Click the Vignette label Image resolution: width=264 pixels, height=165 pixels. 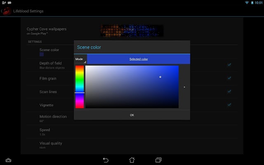tap(46, 105)
